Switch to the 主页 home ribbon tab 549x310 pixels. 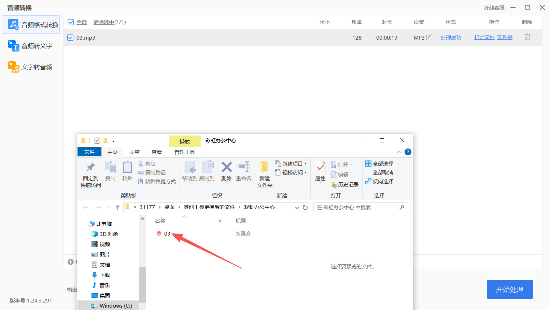[x=112, y=152]
